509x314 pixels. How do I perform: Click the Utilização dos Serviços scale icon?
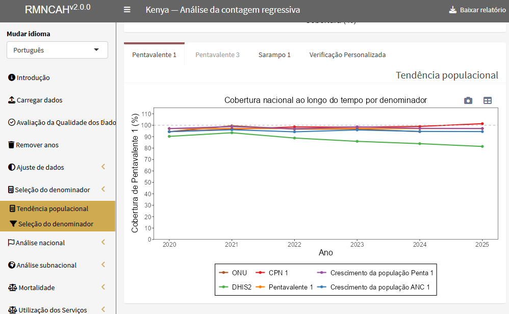click(x=12, y=310)
